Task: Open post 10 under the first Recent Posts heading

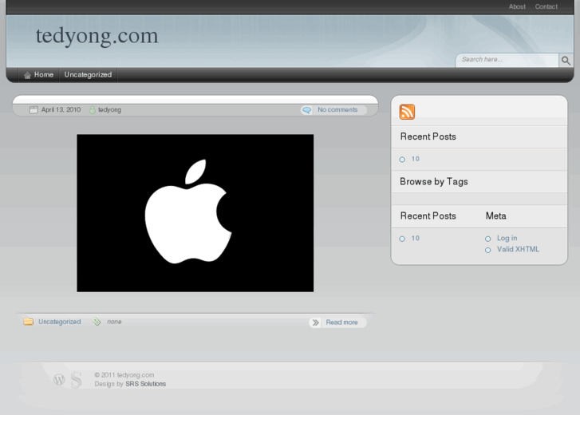Action: pyautogui.click(x=416, y=159)
